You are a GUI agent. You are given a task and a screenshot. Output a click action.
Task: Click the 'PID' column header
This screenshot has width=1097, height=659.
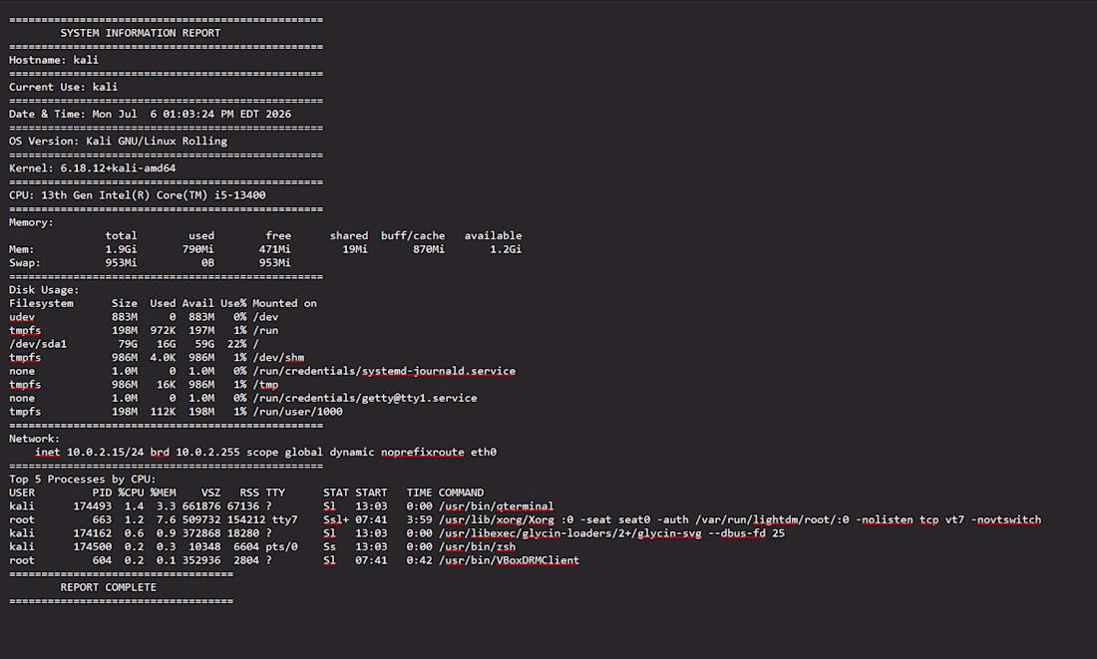(x=102, y=493)
